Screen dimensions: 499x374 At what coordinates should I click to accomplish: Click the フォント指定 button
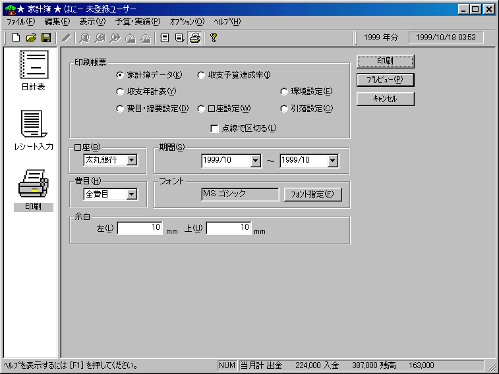[x=312, y=194]
